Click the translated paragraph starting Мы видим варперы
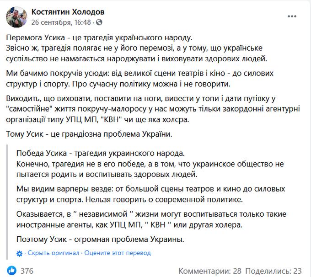This screenshot has height=277, width=311. (x=150, y=194)
